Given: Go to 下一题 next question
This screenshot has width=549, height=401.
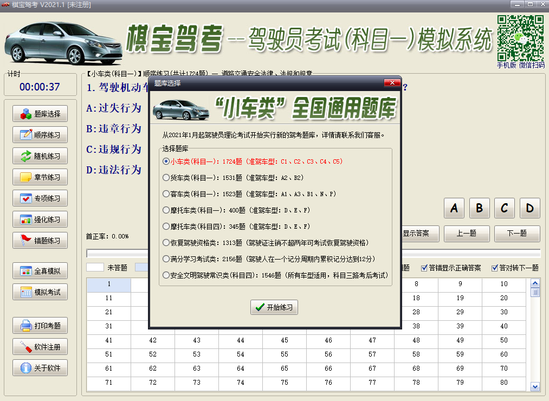Looking at the screenshot, I should pos(516,234).
